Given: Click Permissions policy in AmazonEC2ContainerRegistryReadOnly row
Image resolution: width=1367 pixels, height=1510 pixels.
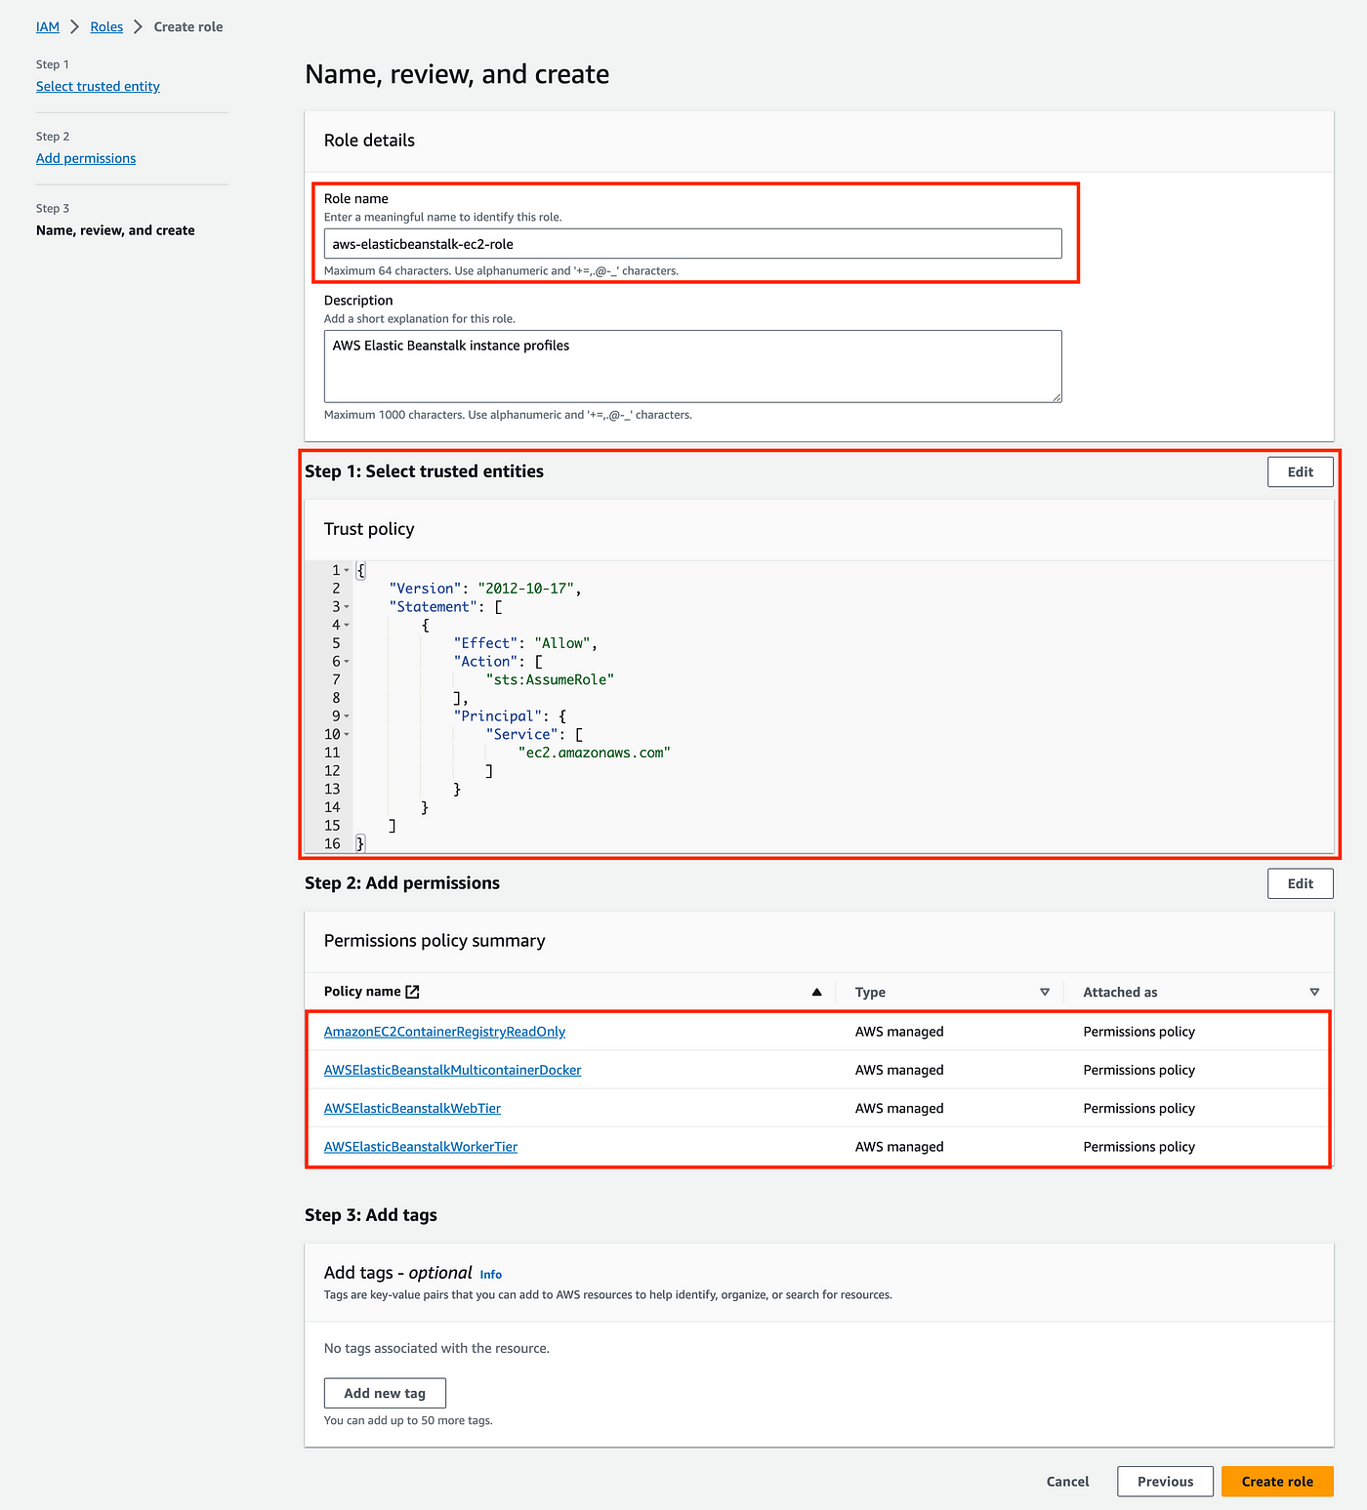Looking at the screenshot, I should tap(1139, 1032).
